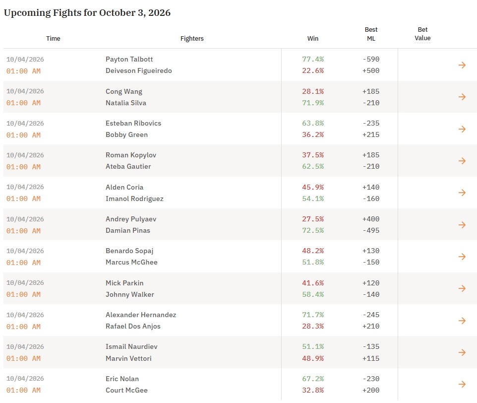Click the -590 moneyline value
Image resolution: width=477 pixels, height=403 pixels.
pos(371,59)
